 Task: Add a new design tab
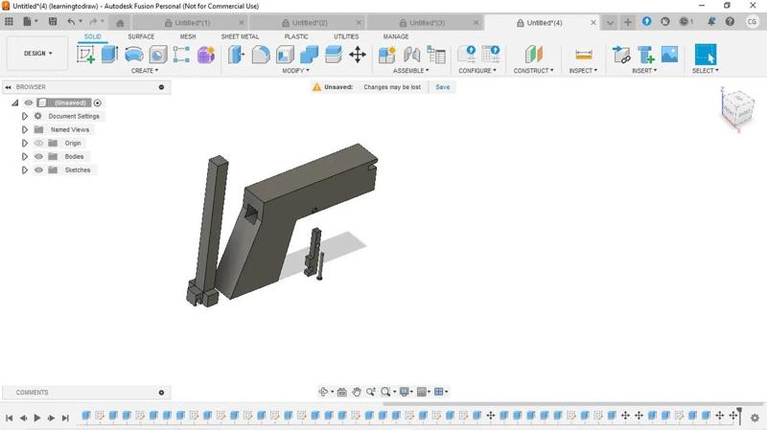pos(628,22)
